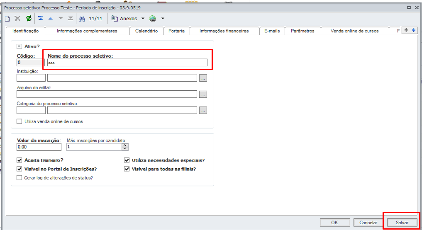Open search with binoculars icon

(x=82, y=19)
